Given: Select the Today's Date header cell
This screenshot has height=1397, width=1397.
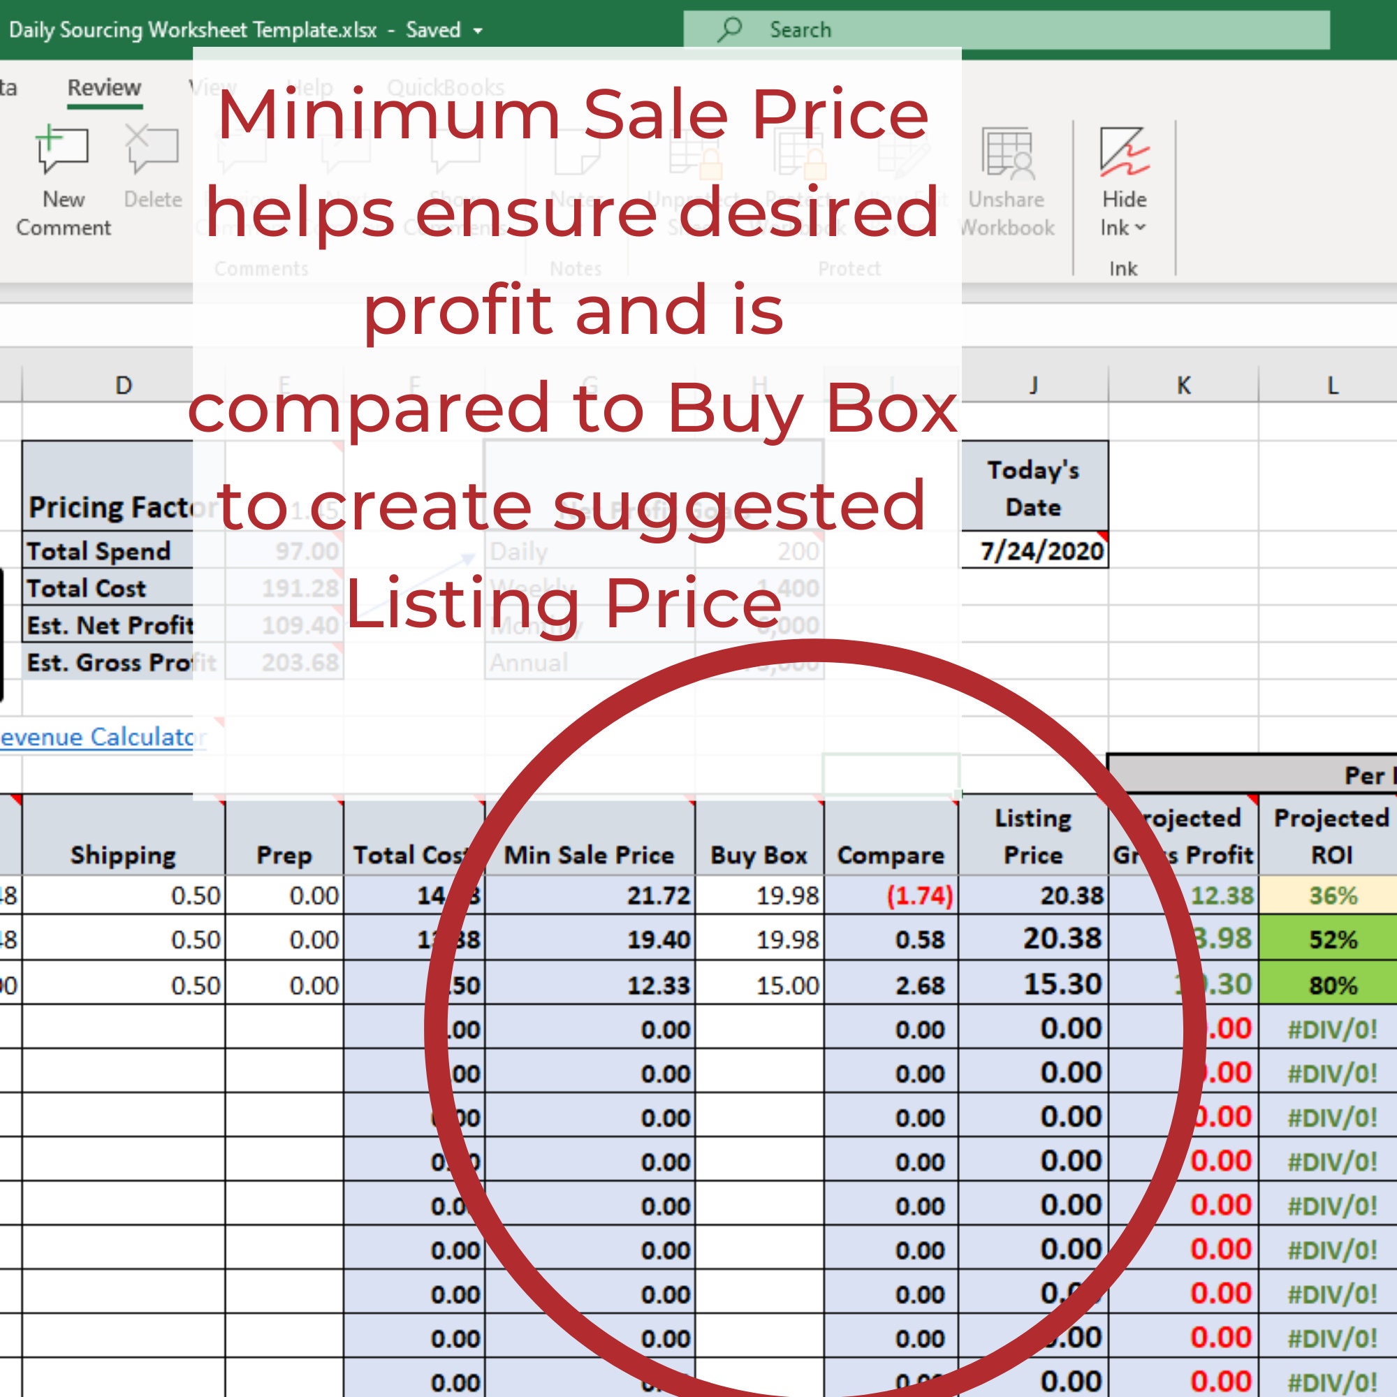Looking at the screenshot, I should click(1034, 487).
